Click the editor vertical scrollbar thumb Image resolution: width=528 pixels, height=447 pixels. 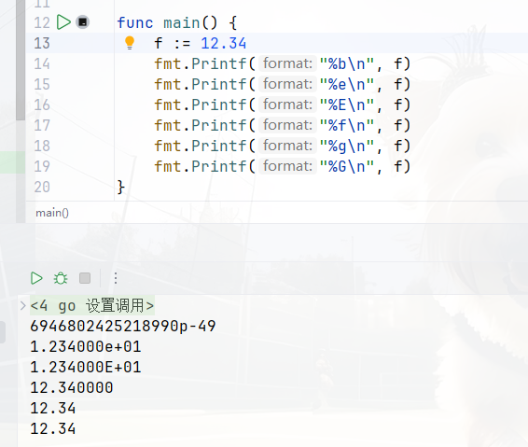click(21, 60)
